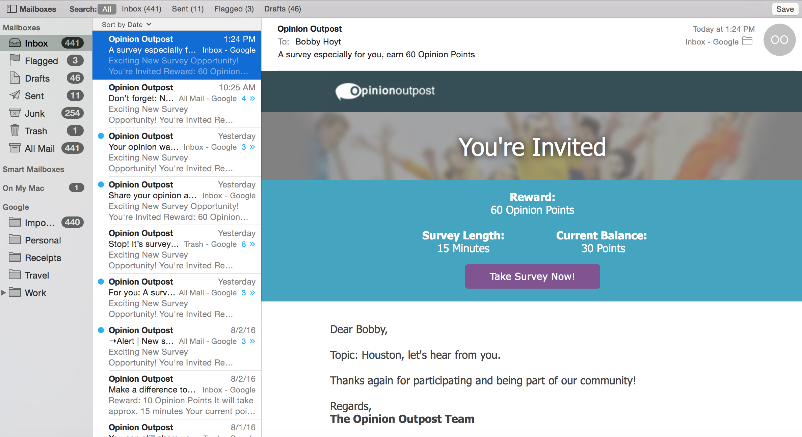This screenshot has height=437, width=802.
Task: Expand thread of 3 on 'For you: A surv…' message
Action: 248,293
